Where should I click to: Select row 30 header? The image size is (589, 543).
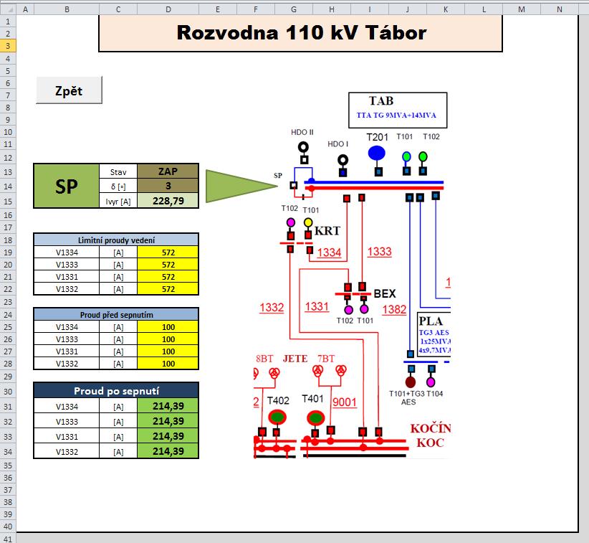coord(8,391)
